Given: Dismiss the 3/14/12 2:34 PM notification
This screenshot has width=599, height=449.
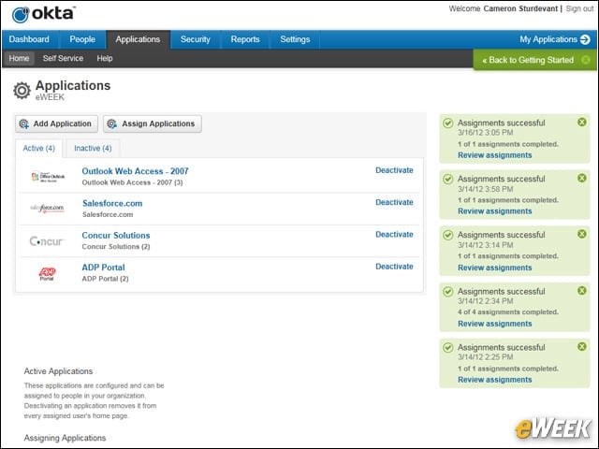Looking at the screenshot, I should point(582,291).
